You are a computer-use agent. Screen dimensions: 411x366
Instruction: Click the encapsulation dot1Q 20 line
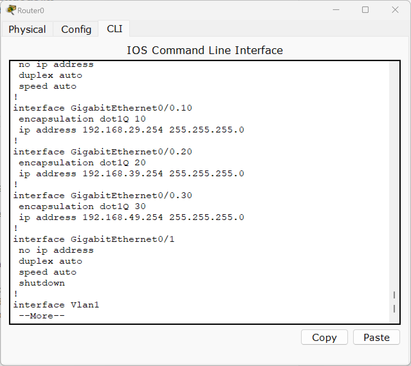tap(82, 163)
